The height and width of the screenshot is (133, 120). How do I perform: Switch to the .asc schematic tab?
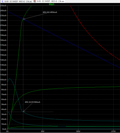(17, 1)
